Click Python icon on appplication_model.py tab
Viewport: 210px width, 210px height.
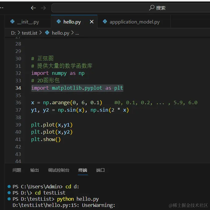coord(105,22)
